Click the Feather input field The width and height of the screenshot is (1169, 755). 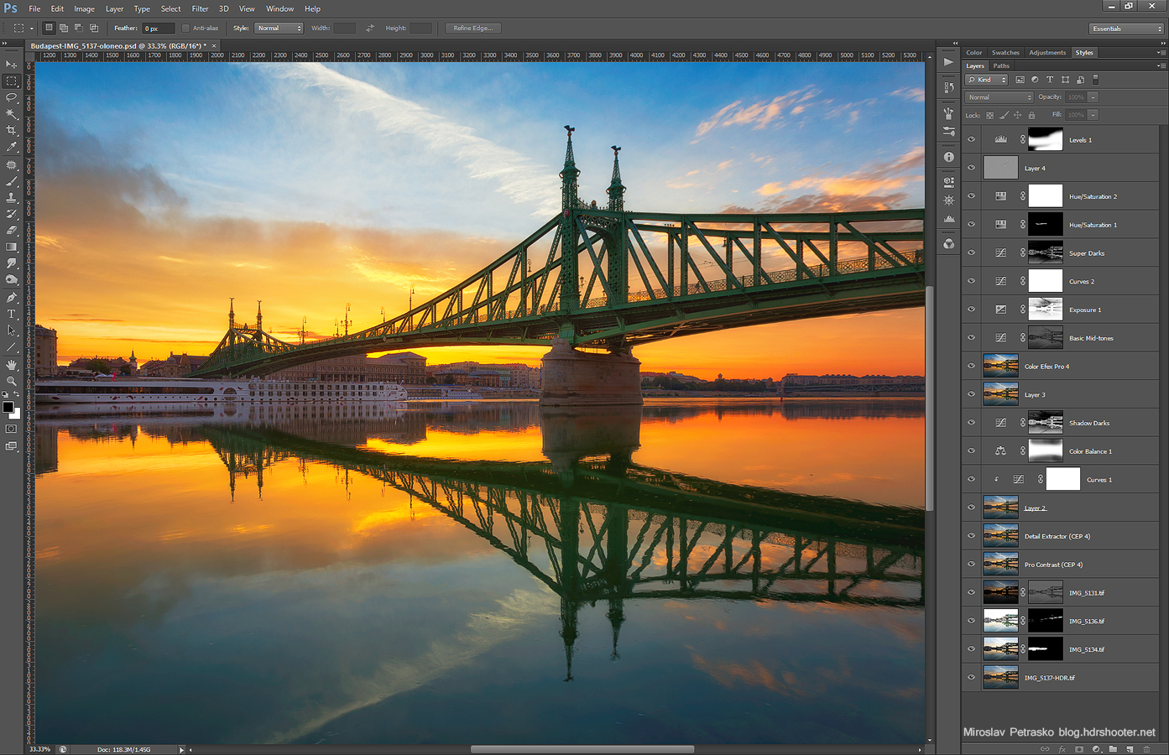click(158, 29)
